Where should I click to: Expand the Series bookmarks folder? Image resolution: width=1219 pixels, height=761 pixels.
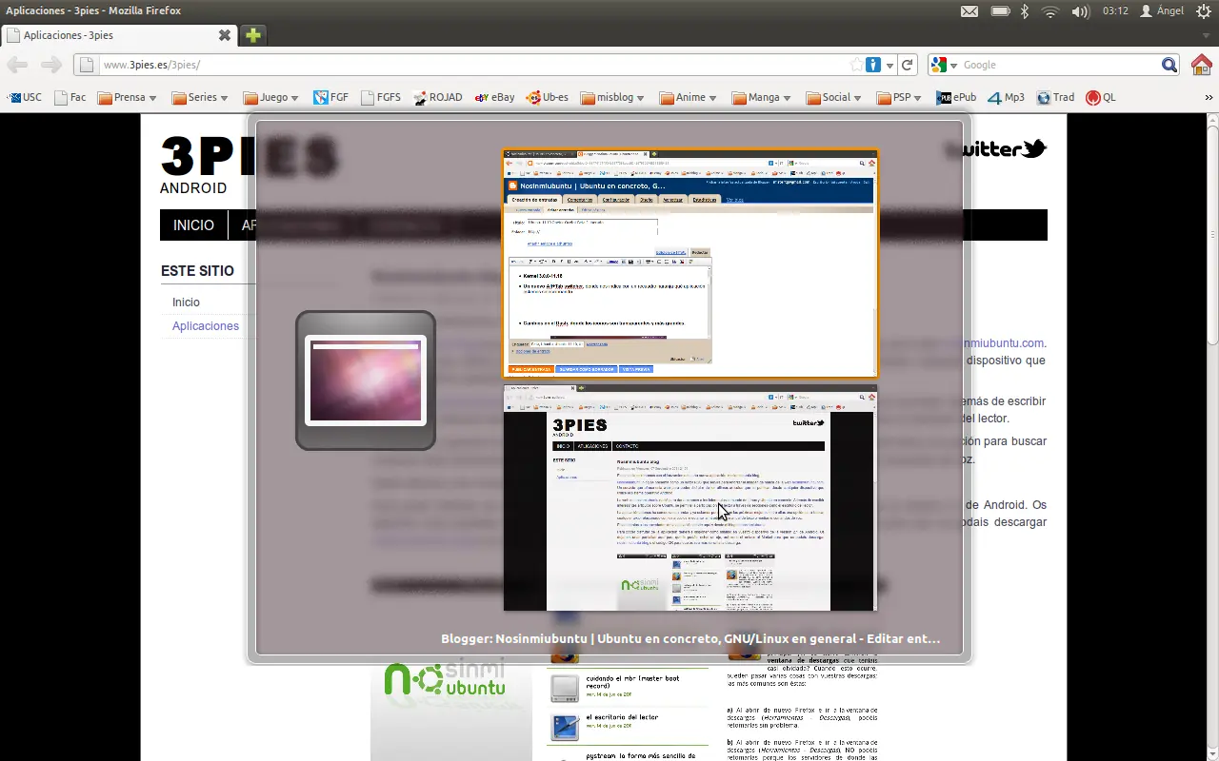pyautogui.click(x=200, y=97)
